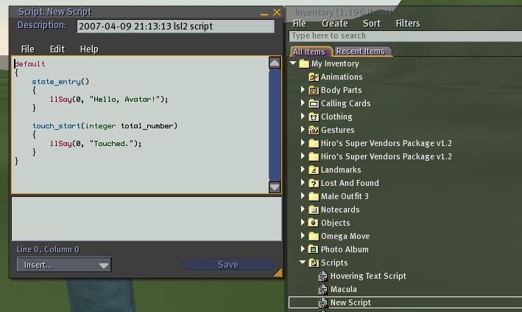The image size is (522, 312).
Task: Click the compile output message pane
Action: [147, 219]
